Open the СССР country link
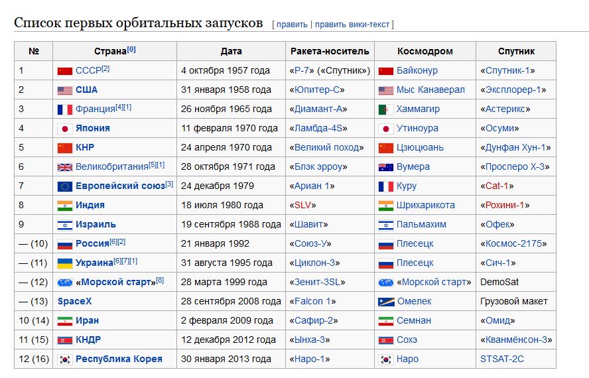Image resolution: width=589 pixels, height=378 pixels. tap(88, 71)
